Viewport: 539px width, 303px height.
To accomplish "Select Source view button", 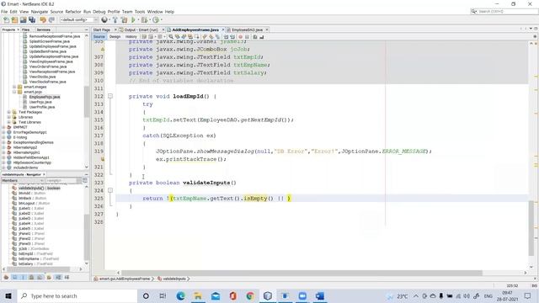I will 99,36.
